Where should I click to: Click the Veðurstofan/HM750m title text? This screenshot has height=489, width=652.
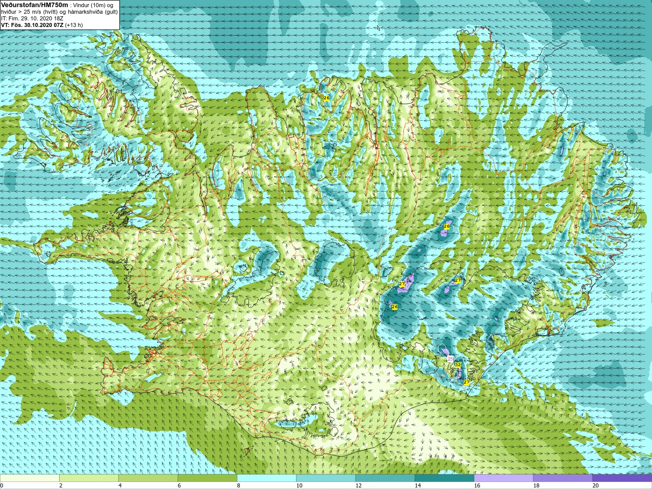coord(34,5)
